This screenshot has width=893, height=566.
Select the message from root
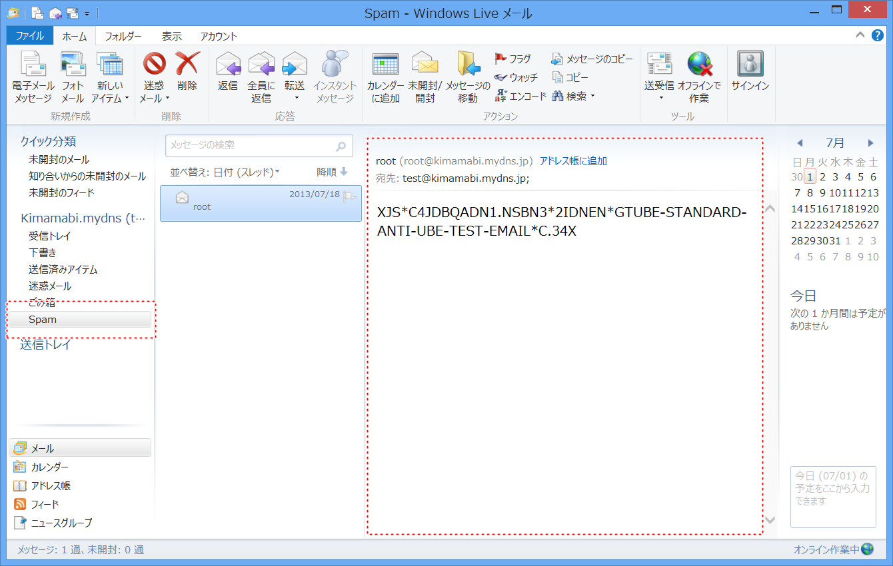261,203
